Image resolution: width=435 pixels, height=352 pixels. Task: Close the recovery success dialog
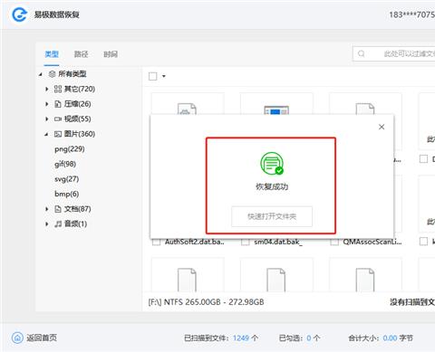point(382,127)
